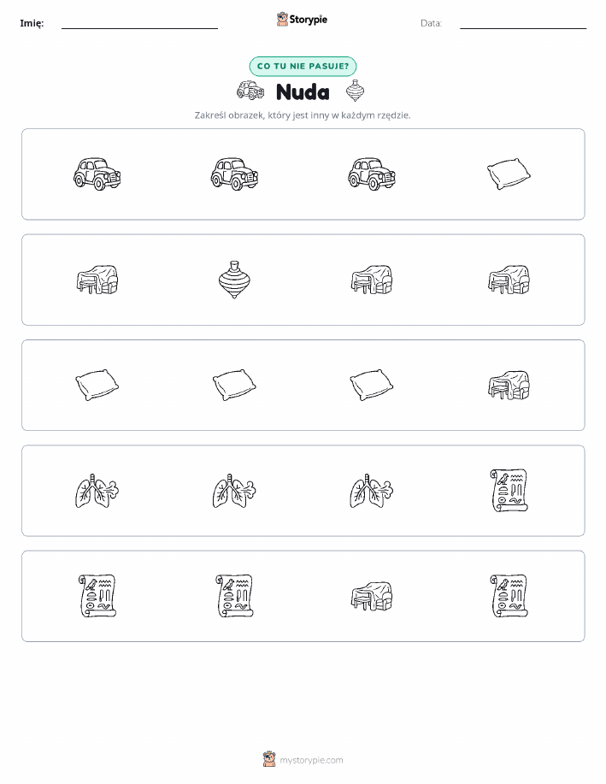The height and width of the screenshot is (784, 606).
Task: Click the 'CO TU NIE PASUJE?' badge
Action: [x=303, y=66]
